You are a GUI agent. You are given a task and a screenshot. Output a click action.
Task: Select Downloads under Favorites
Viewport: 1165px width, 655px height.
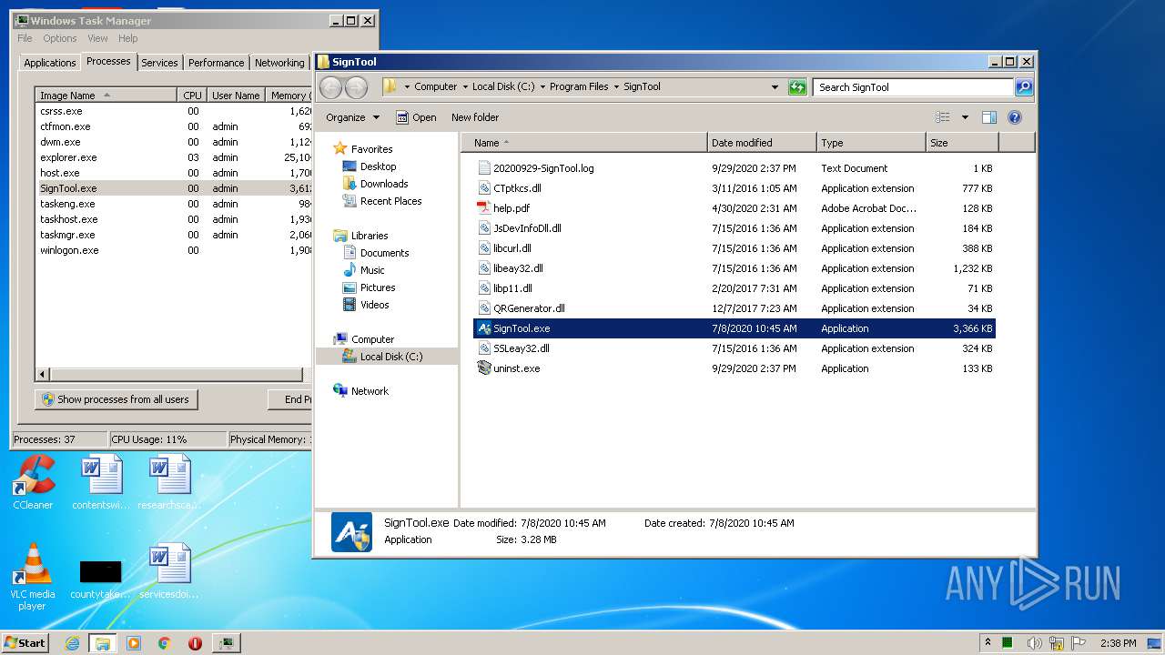375,184
